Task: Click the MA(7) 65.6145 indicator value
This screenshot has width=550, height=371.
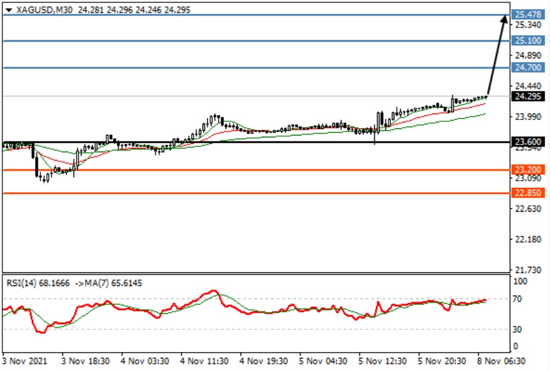Action: (x=113, y=283)
